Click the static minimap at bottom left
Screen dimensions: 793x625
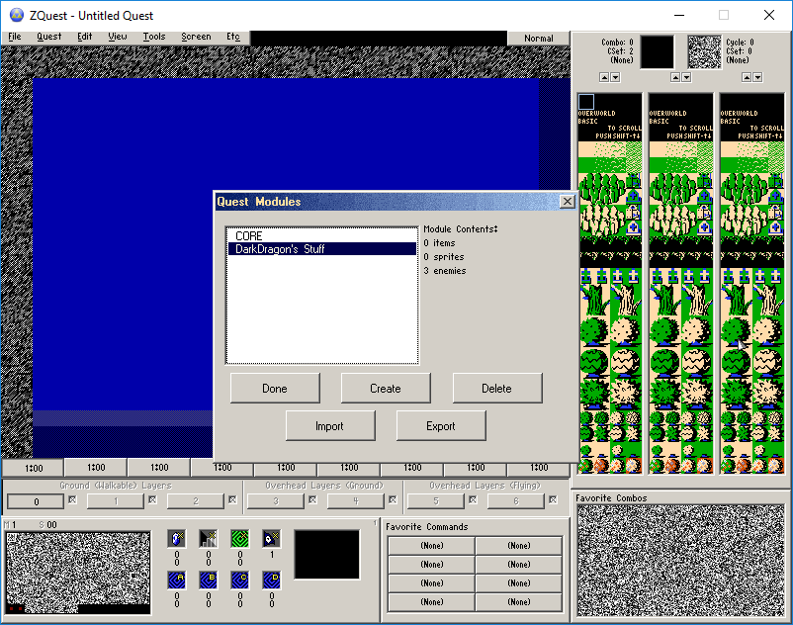pyautogui.click(x=78, y=572)
